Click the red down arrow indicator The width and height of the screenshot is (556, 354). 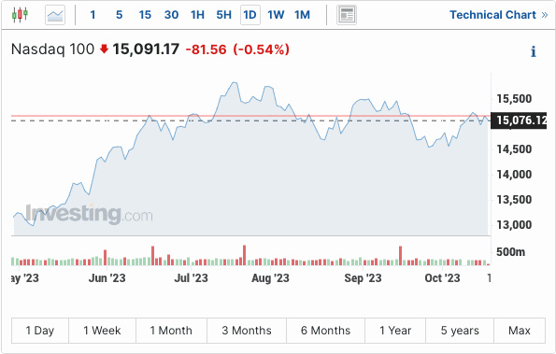[104, 49]
